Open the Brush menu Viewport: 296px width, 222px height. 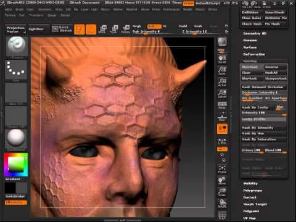pyautogui.click(x=20, y=9)
